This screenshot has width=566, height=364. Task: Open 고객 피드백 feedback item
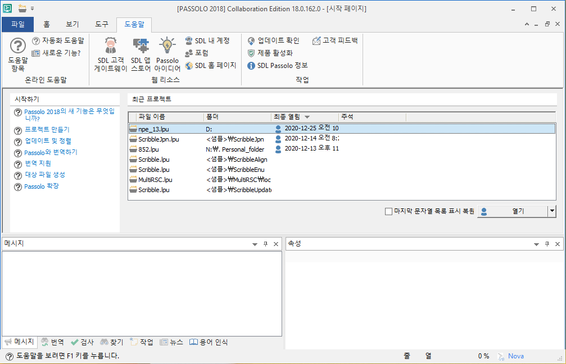pos(335,40)
